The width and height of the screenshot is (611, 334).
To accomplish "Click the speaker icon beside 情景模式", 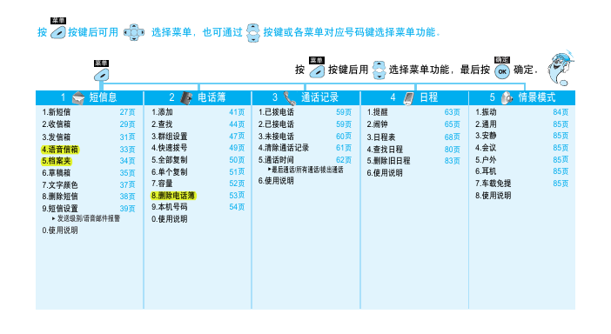I will pos(507,97).
